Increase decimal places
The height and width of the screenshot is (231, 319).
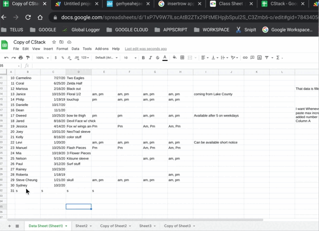pos(77,58)
